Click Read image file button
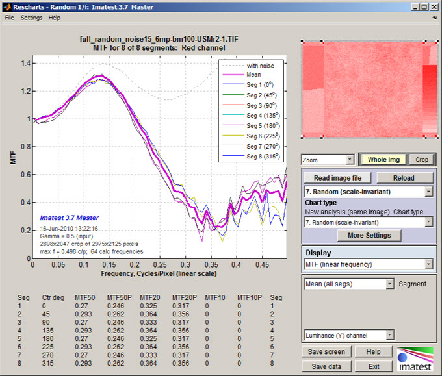The width and height of the screenshot is (442, 376). 337,178
